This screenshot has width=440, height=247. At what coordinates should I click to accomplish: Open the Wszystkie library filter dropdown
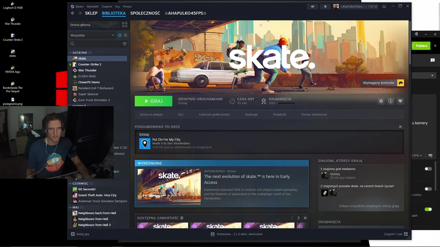point(92,35)
